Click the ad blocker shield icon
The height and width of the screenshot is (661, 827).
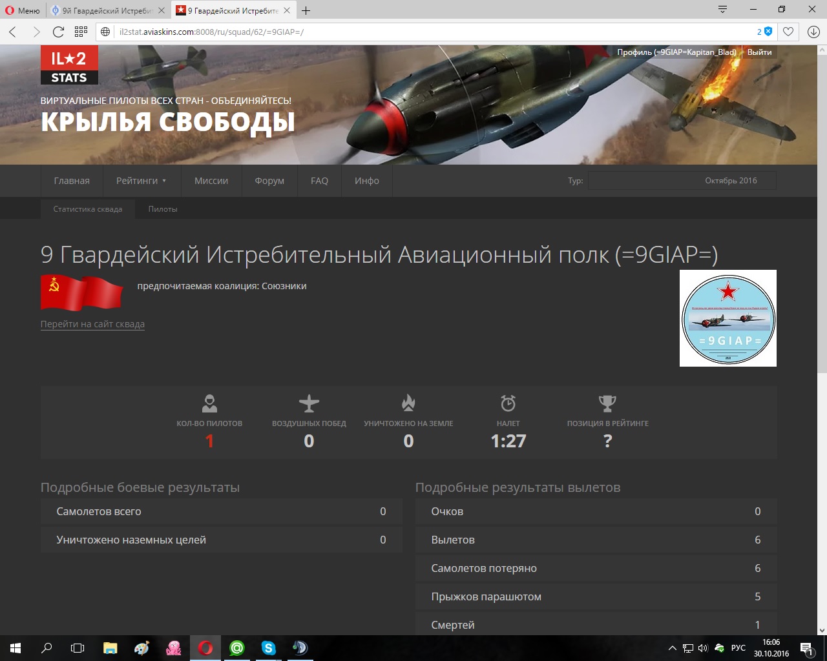(x=768, y=32)
